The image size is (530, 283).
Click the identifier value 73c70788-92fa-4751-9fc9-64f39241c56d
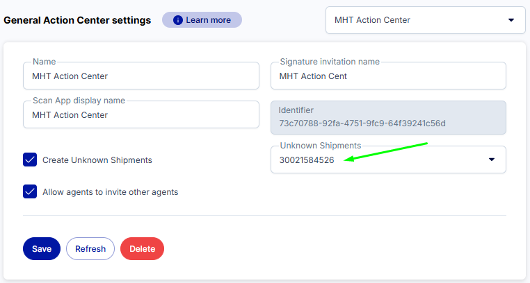point(362,123)
